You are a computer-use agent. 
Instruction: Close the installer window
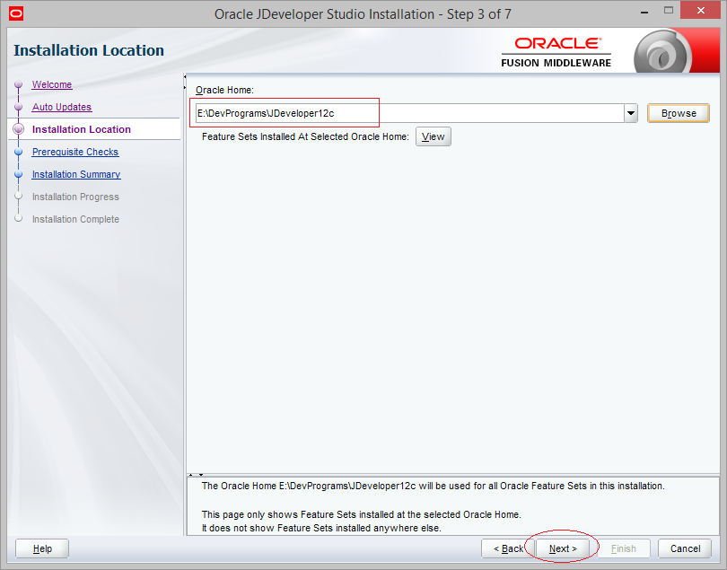point(700,10)
